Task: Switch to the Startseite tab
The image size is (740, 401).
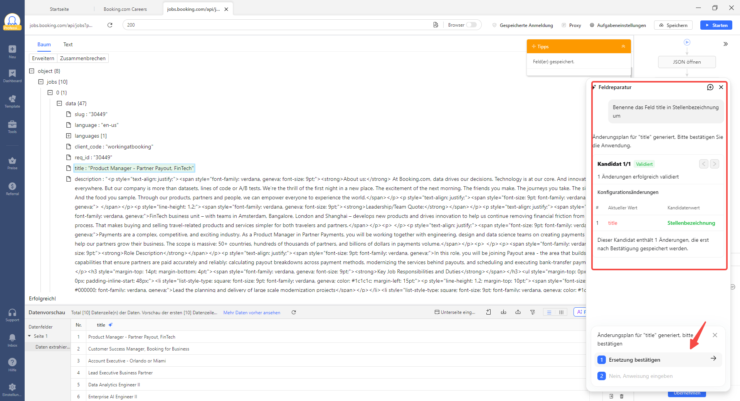Action: point(59,9)
